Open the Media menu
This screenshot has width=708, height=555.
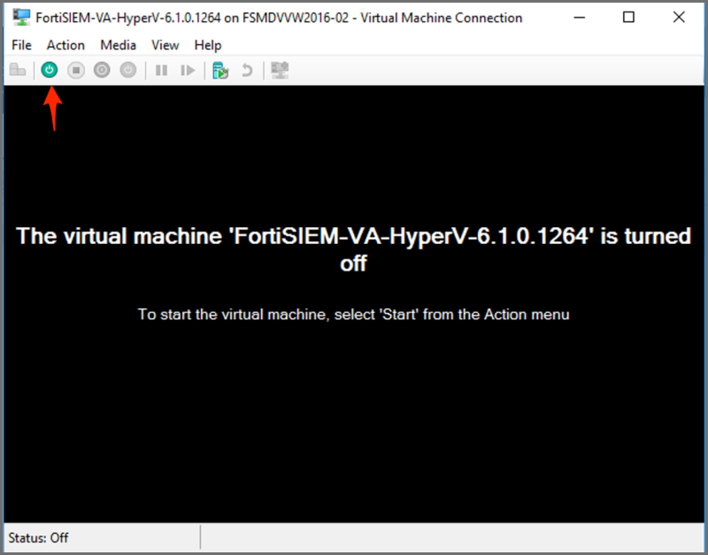pyautogui.click(x=118, y=45)
